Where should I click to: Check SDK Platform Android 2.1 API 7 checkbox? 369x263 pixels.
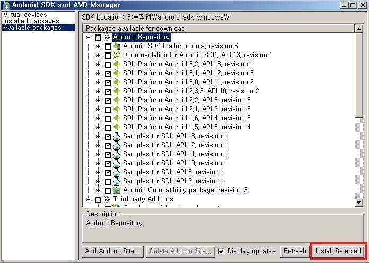(108, 110)
